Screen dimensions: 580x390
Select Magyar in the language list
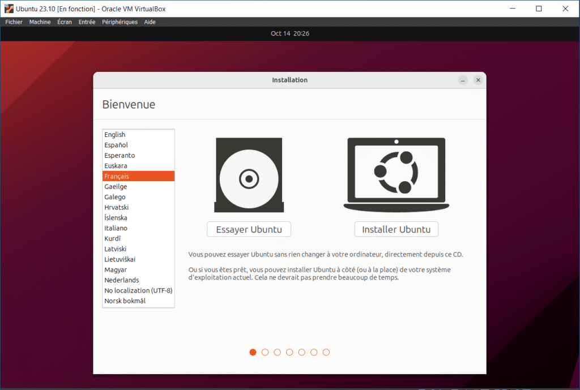tap(138, 269)
